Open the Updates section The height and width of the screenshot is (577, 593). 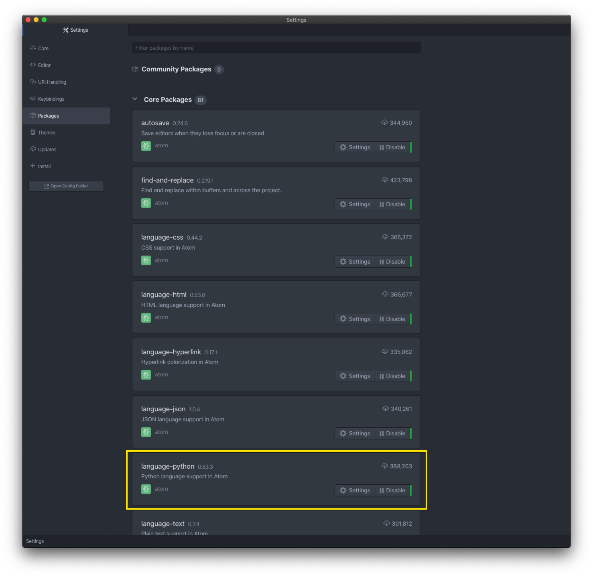pyautogui.click(x=66, y=149)
